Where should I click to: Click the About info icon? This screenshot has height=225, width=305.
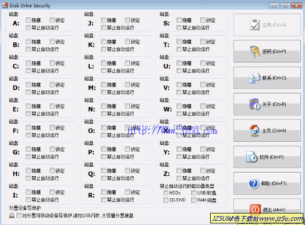(x=255, y=104)
